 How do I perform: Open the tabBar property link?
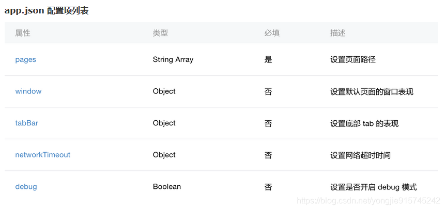27,123
